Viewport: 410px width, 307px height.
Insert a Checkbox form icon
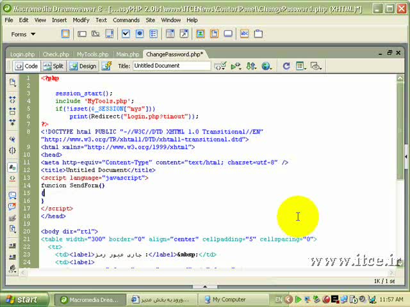coord(126,34)
